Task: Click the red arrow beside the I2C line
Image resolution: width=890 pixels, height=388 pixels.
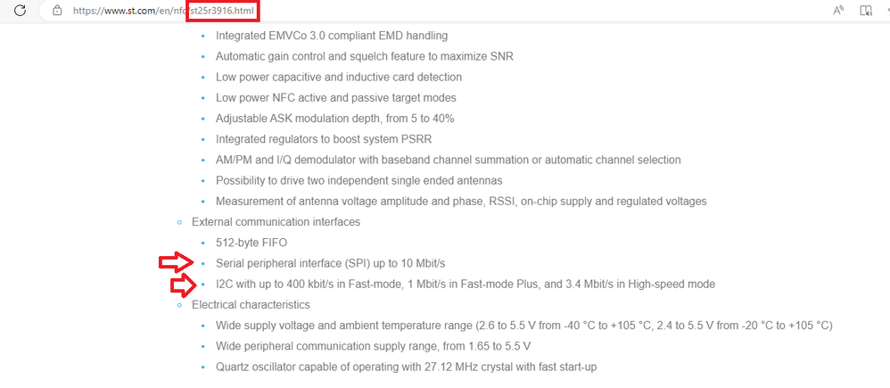Action: point(184,285)
